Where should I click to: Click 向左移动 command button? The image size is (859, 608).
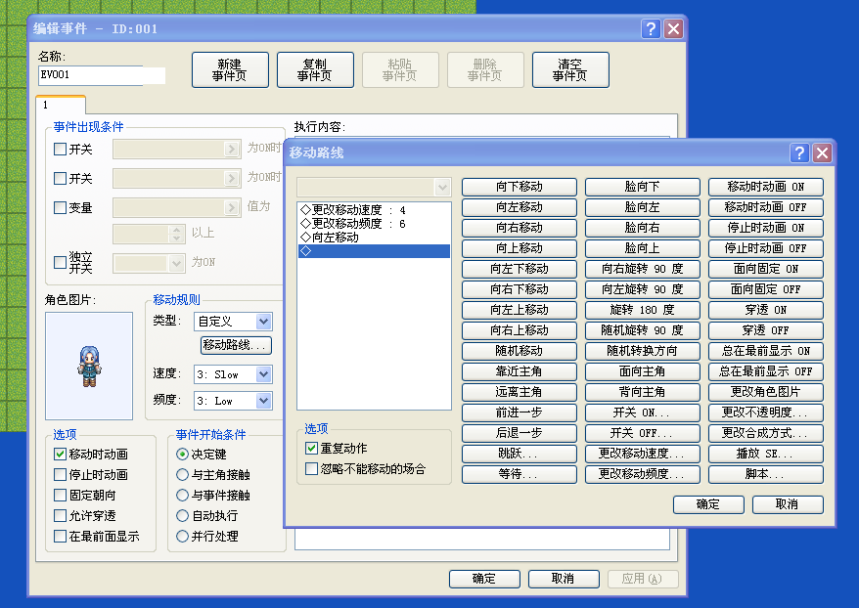[x=520, y=207]
